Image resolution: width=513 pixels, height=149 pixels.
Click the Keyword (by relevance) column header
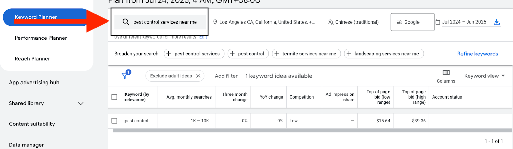[x=137, y=97]
